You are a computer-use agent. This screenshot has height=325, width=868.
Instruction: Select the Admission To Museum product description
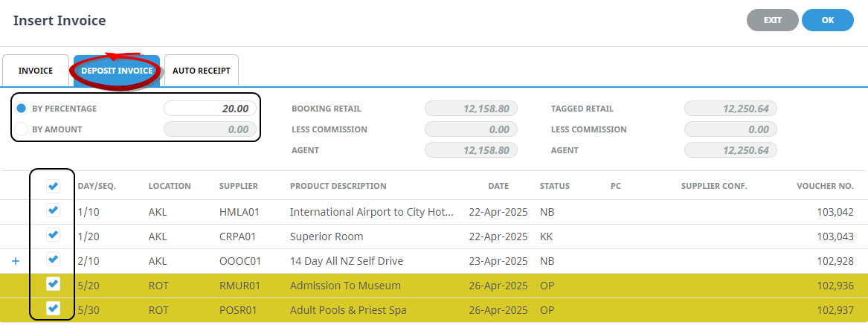click(x=345, y=286)
